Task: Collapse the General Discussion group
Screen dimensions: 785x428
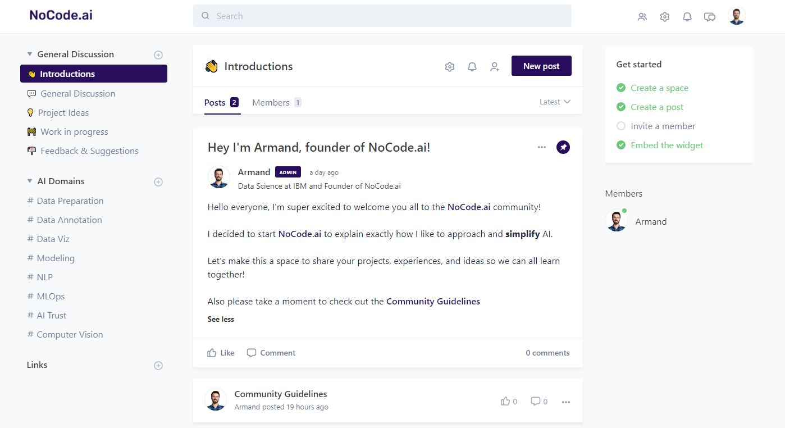Action: tap(30, 54)
